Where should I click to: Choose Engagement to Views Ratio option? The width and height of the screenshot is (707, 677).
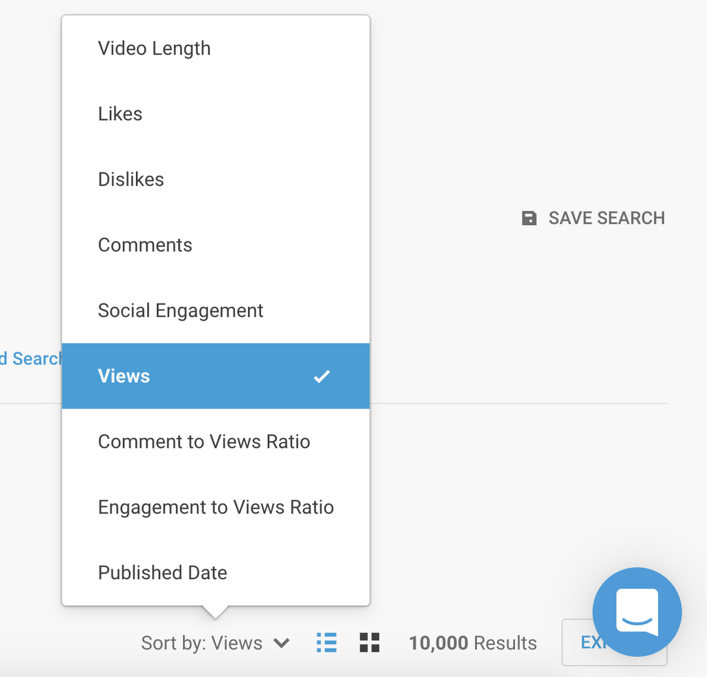coord(215,507)
